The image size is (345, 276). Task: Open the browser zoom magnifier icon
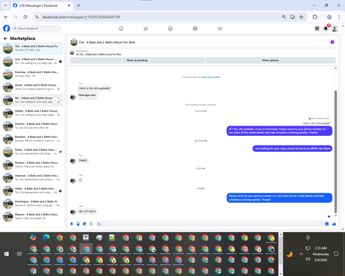pyautogui.click(x=284, y=17)
